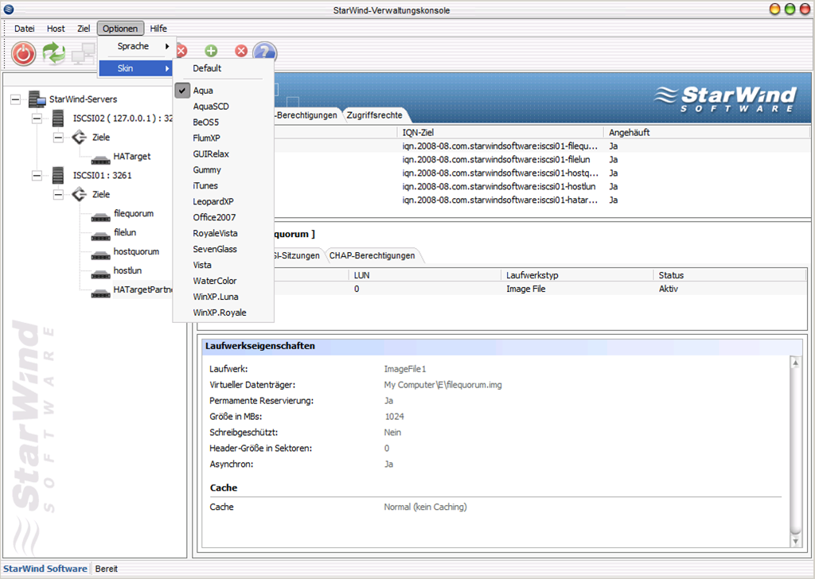This screenshot has width=815, height=579.
Task: Choose the Vista skin entry
Action: pyautogui.click(x=202, y=265)
